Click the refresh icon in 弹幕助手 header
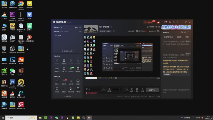Screen dimensions: 213x120 [x=189, y=32]
